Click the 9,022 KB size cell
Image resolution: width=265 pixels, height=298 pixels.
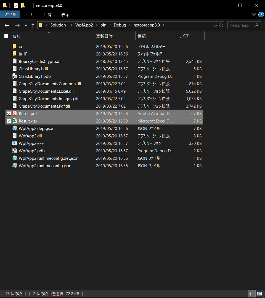coord(194,91)
